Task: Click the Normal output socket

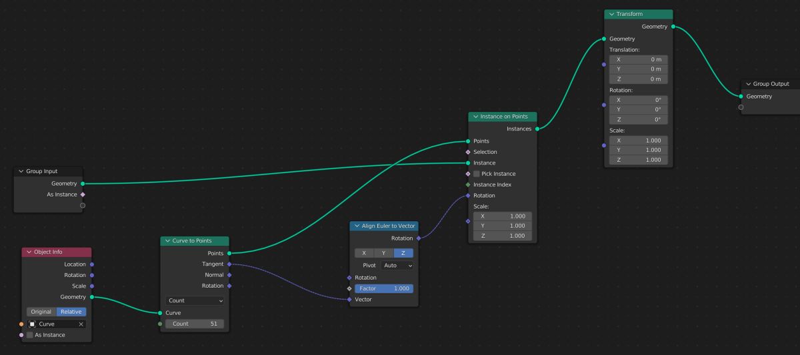Action: 229,275
